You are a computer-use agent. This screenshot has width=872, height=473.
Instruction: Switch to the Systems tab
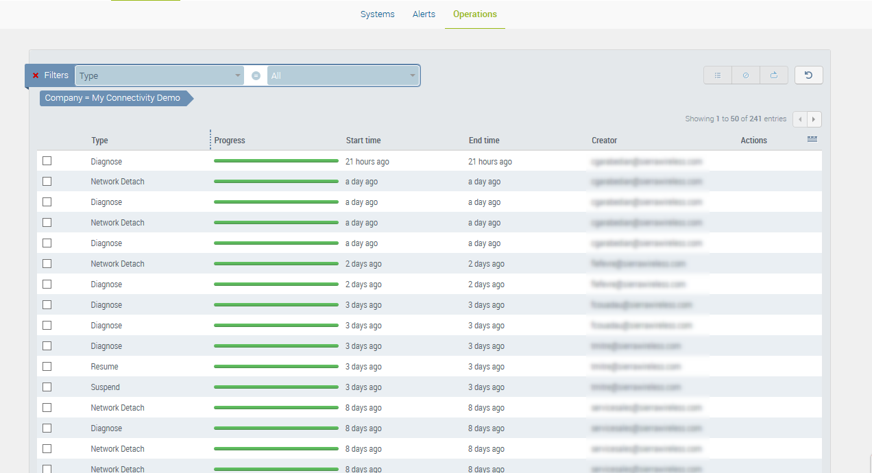tap(378, 14)
